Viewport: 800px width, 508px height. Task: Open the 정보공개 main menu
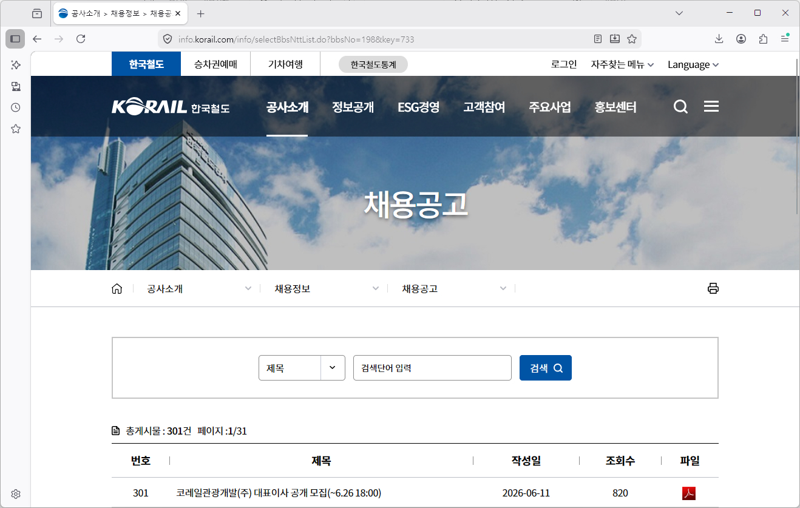353,107
